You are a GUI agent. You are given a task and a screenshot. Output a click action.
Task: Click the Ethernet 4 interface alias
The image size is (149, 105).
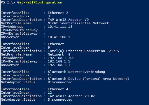(58, 89)
